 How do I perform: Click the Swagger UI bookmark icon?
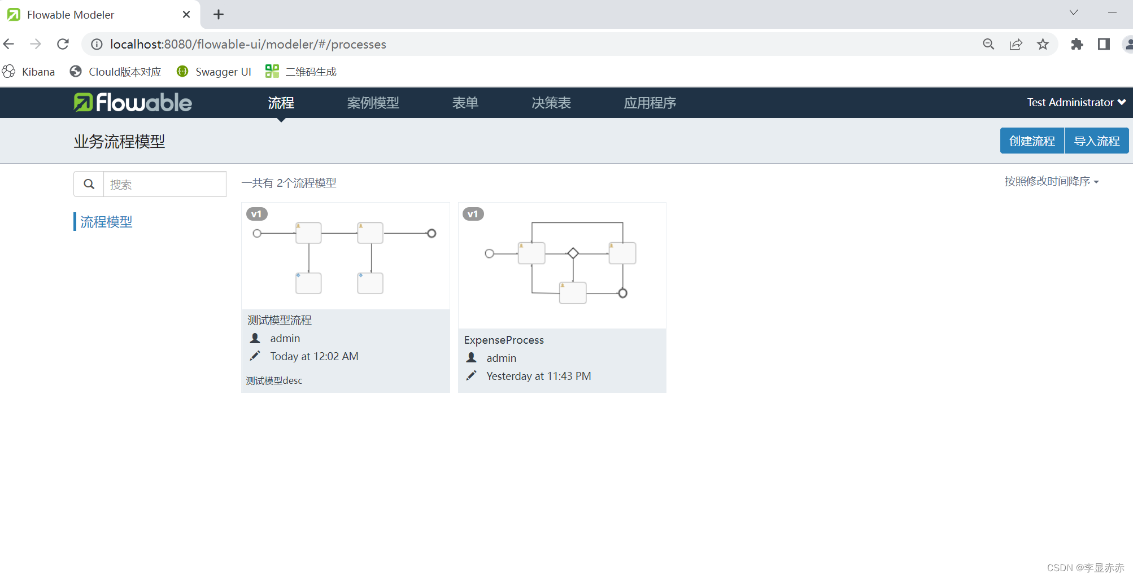coord(182,71)
